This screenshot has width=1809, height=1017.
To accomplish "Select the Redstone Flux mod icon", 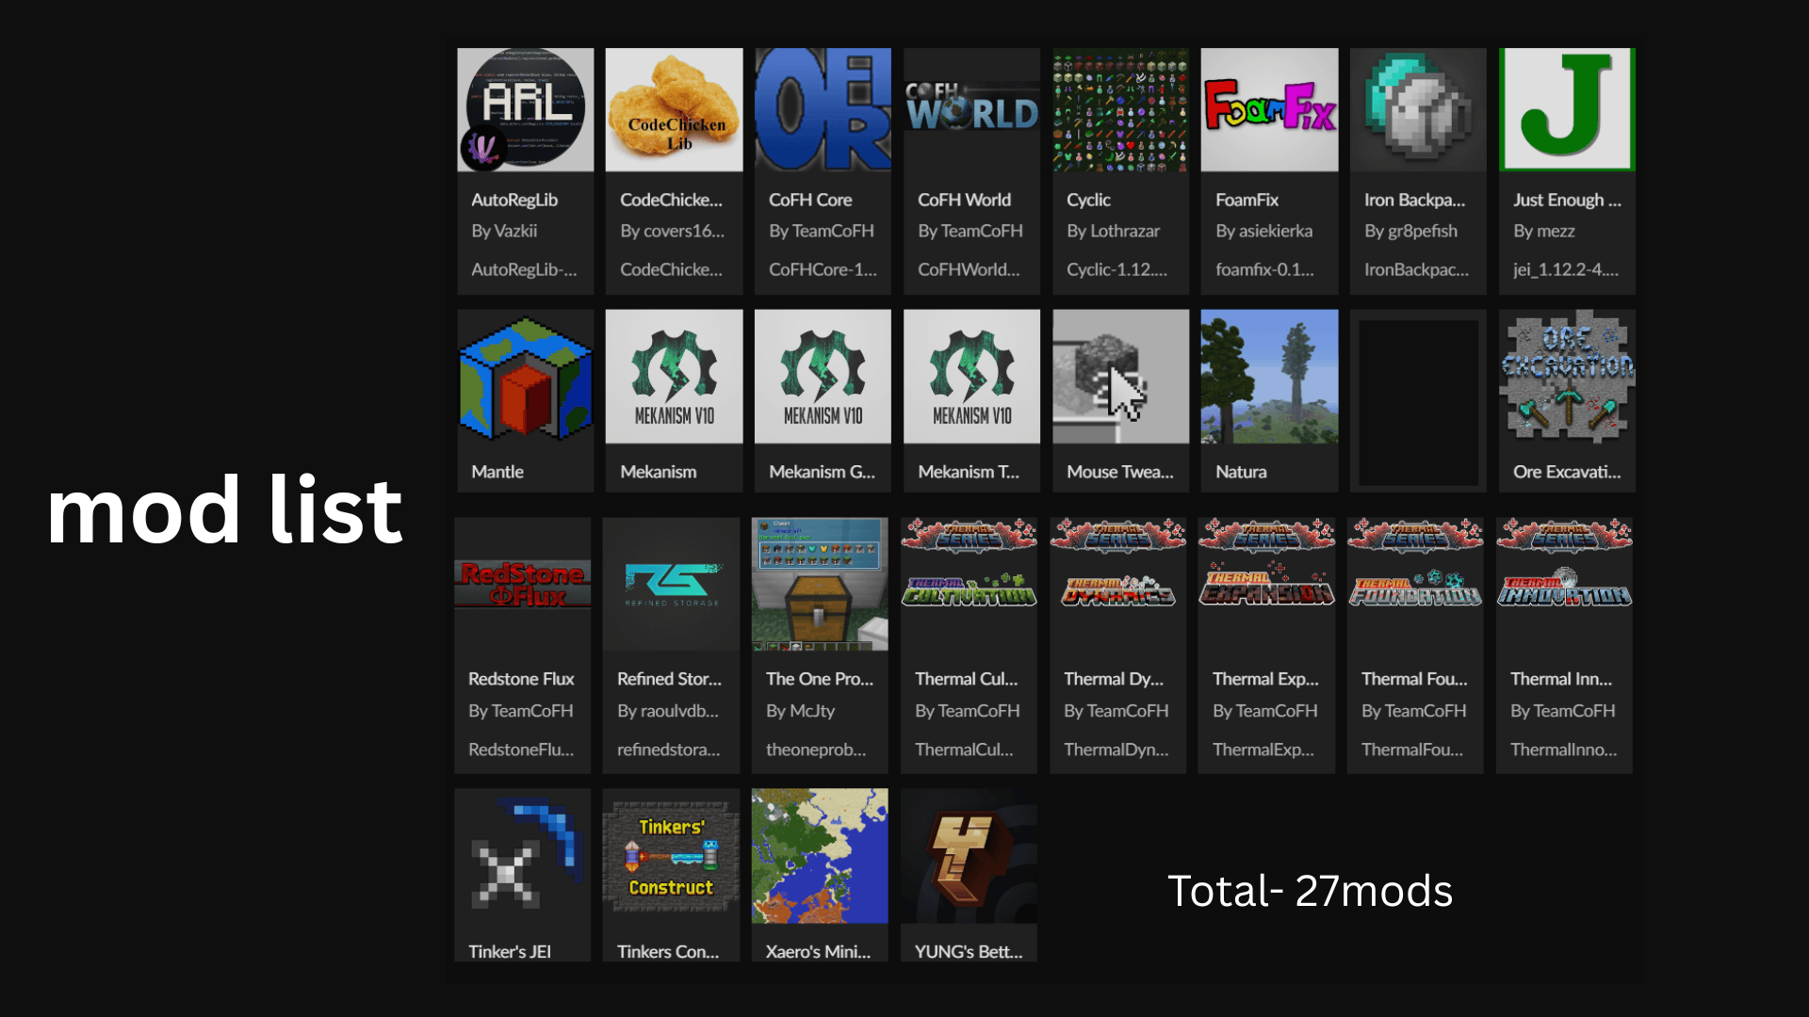I will point(522,584).
